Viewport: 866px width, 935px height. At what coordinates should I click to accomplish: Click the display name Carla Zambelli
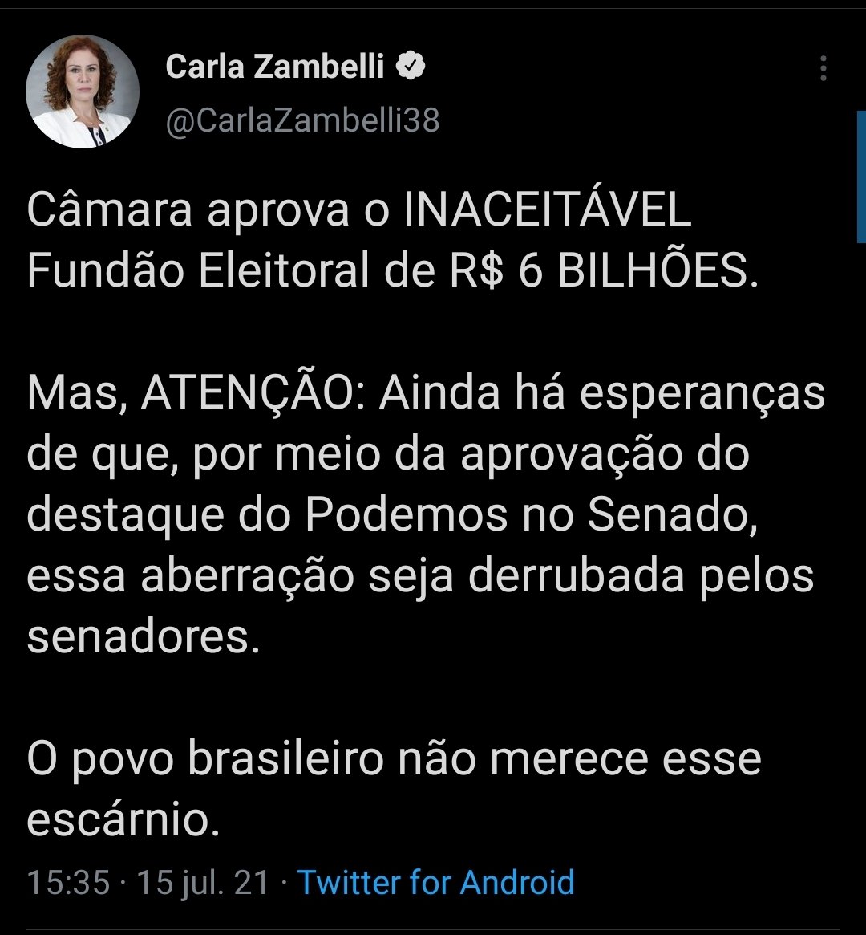click(274, 66)
